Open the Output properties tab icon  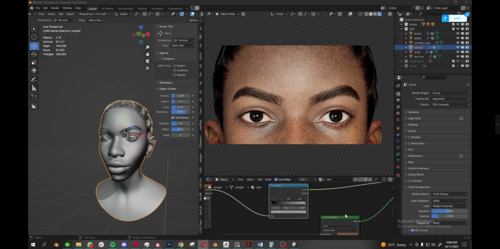[398, 100]
